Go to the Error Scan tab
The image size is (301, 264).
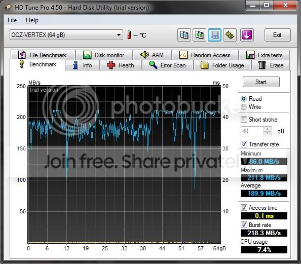pyautogui.click(x=167, y=65)
